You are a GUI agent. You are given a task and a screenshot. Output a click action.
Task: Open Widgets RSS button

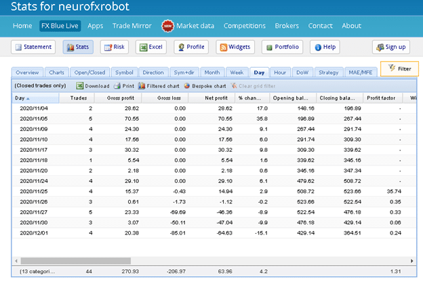235,47
